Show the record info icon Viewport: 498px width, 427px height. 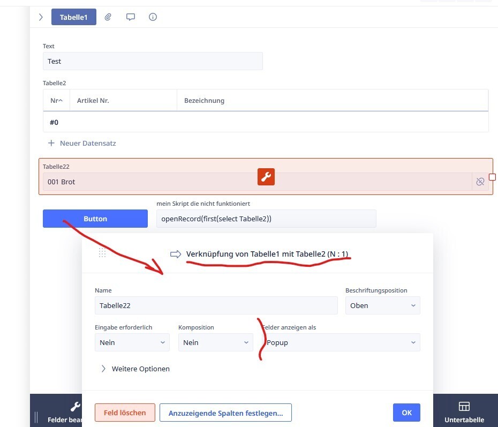pyautogui.click(x=153, y=17)
